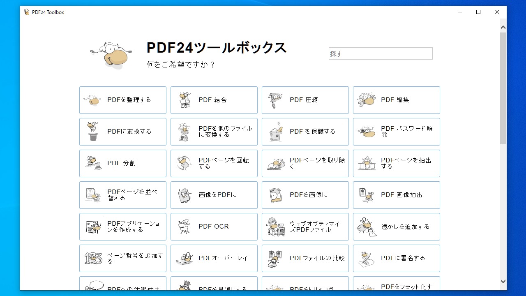
Task: Click the PDF パスワード解除 icon
Action: coord(366,132)
